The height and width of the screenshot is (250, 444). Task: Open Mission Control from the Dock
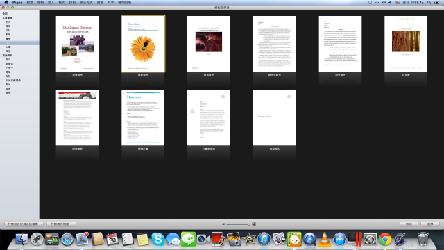tap(52, 239)
